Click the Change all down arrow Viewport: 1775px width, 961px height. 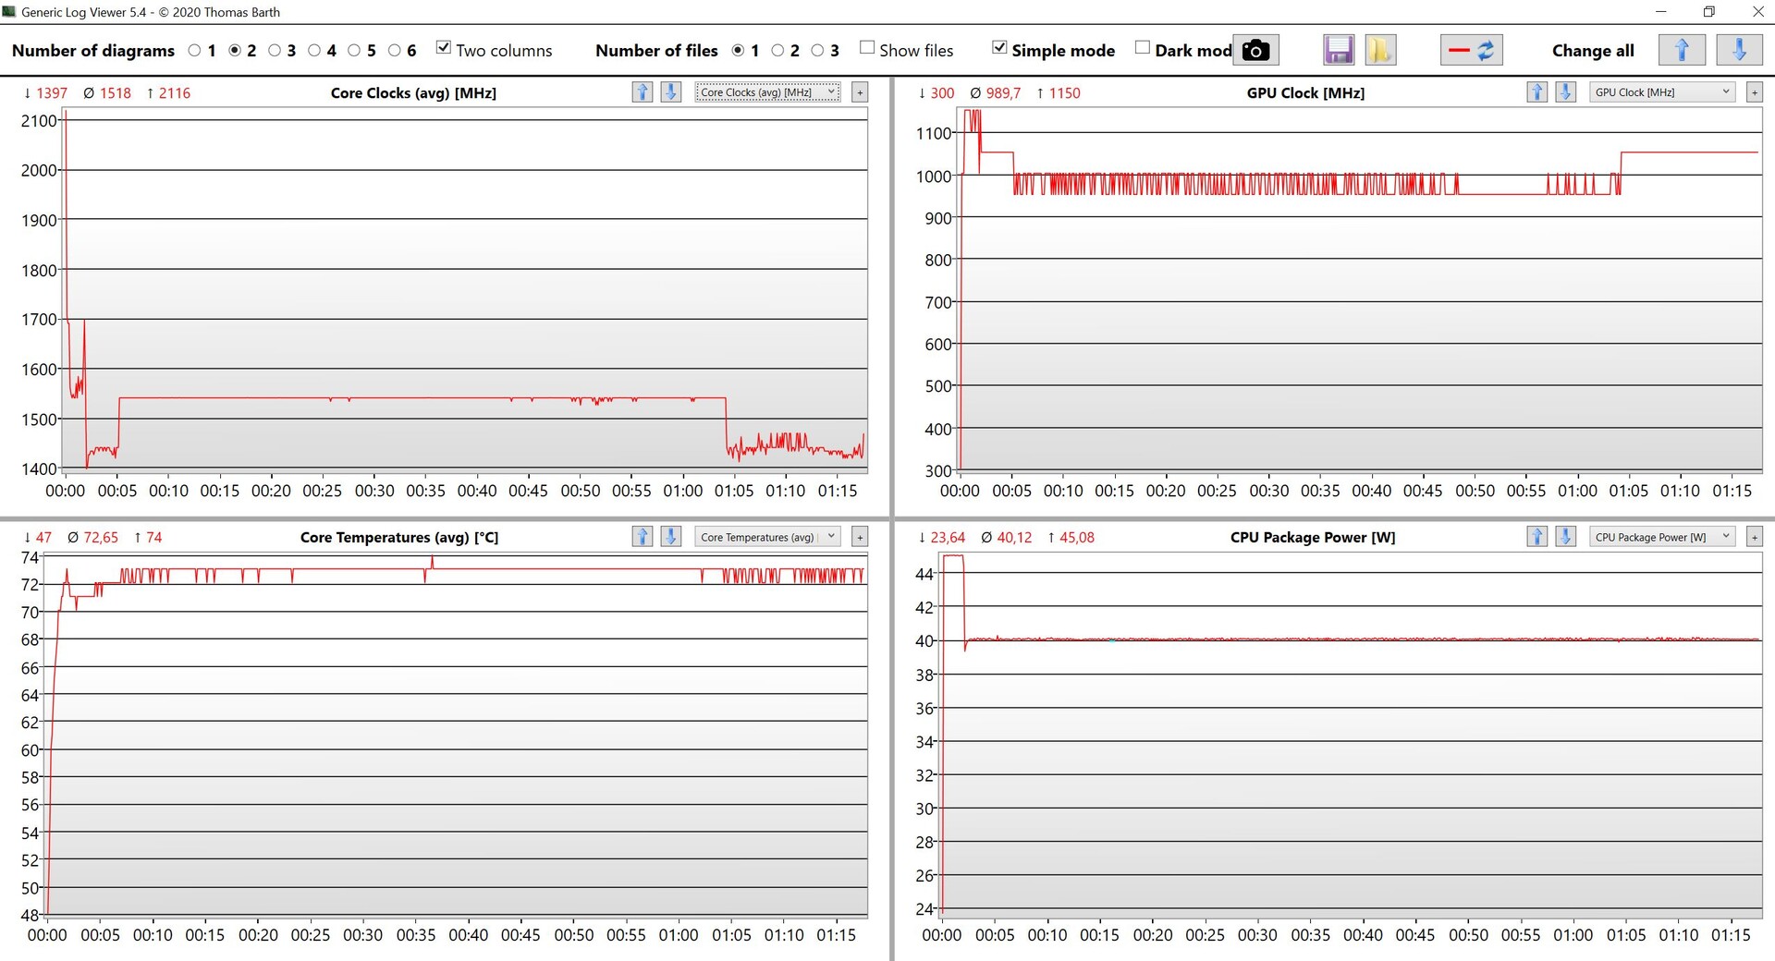click(1738, 50)
